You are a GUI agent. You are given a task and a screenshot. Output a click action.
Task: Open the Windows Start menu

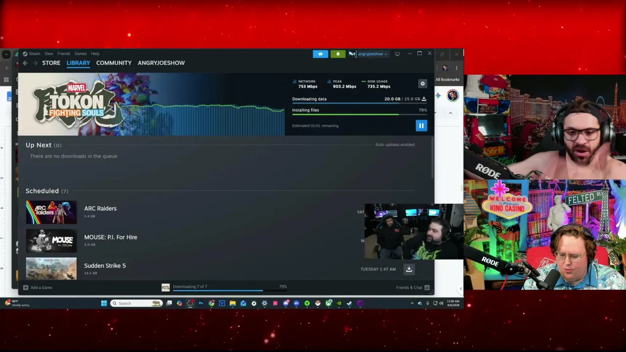[x=104, y=304]
